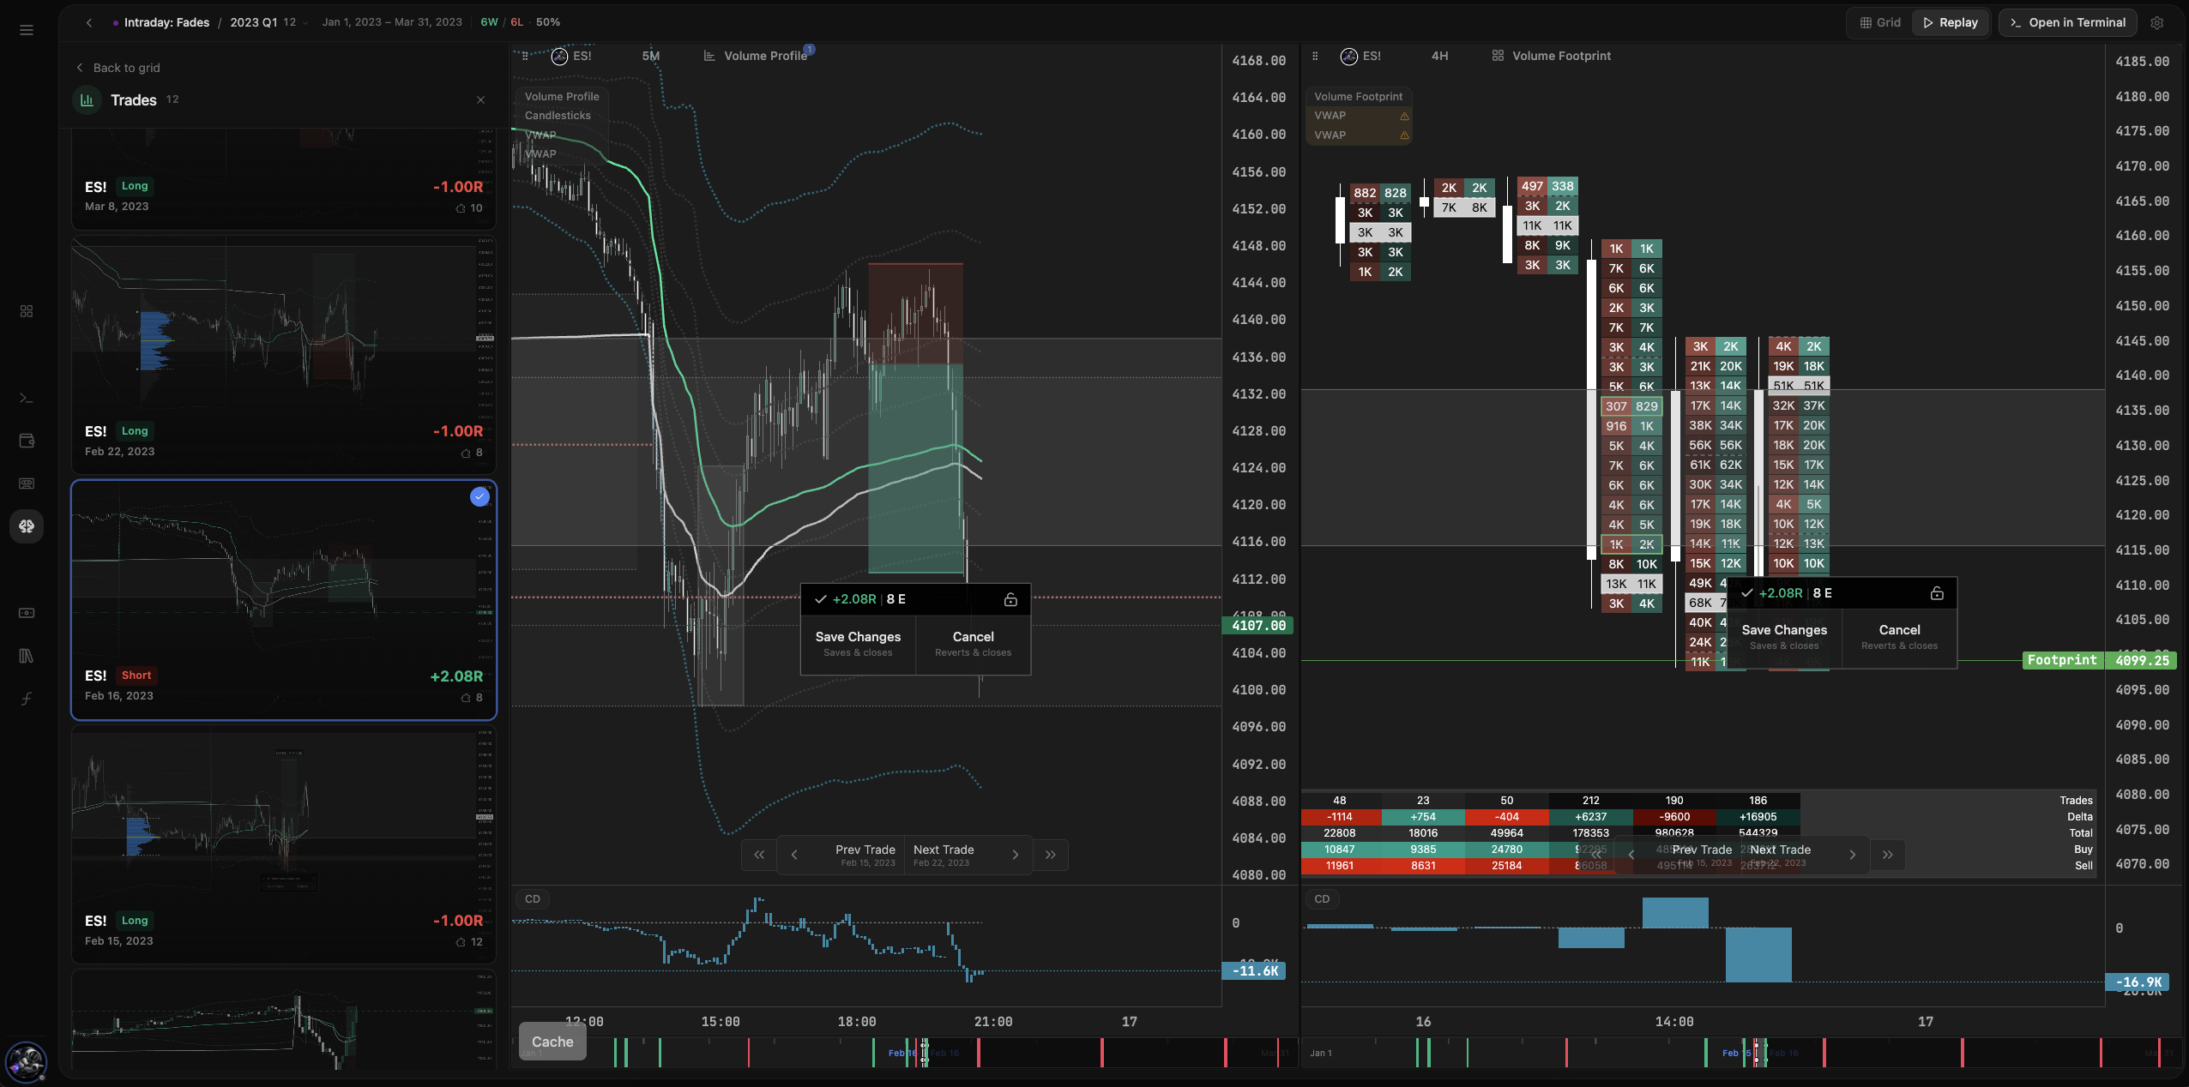Select the Feb 22, 2023 Long trade card
Viewport: 2189px width, 1087px height.
[x=284, y=355]
